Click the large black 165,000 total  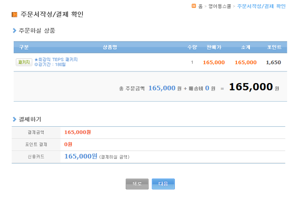[x=251, y=87]
